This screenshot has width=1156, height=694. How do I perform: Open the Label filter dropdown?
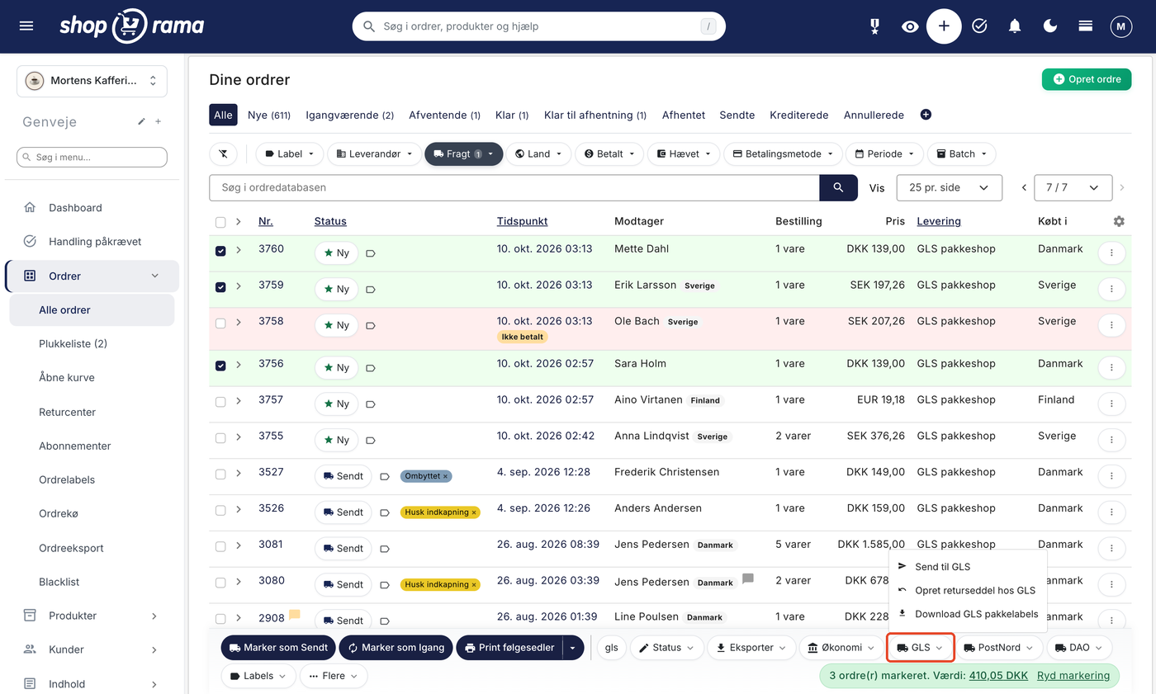pos(289,153)
